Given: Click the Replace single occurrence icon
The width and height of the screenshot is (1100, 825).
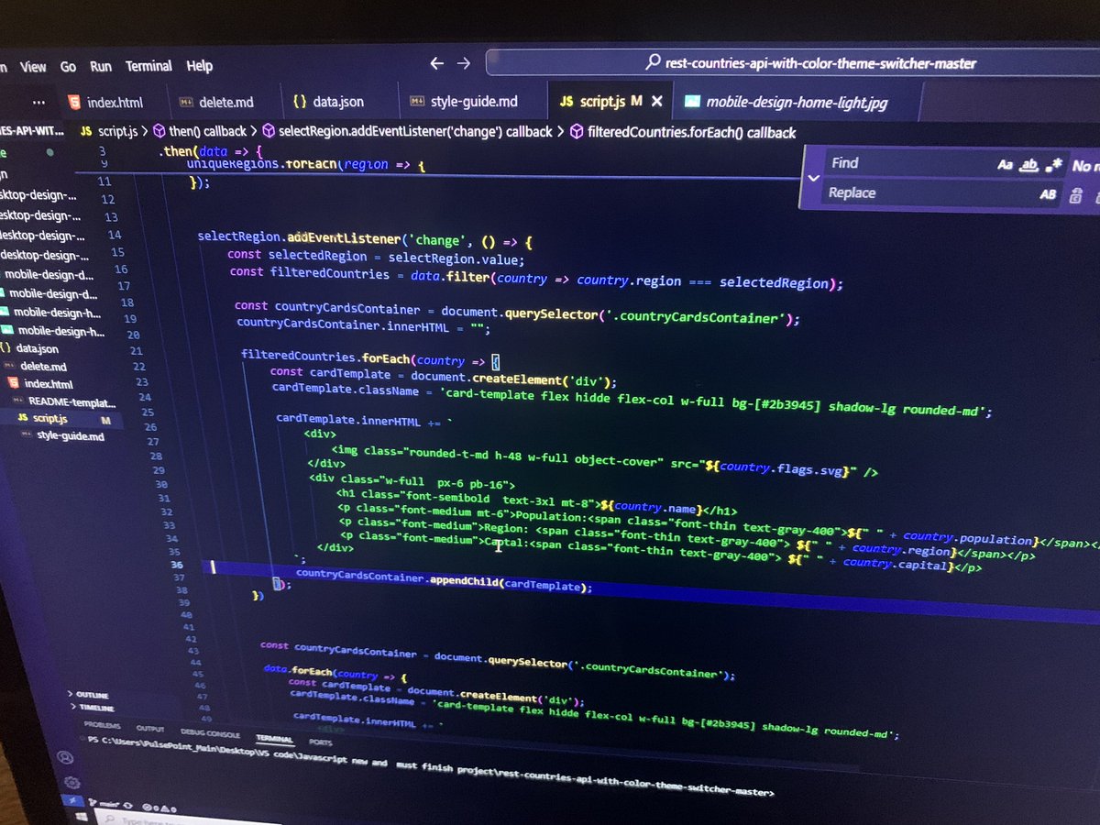Looking at the screenshot, I should click(x=1076, y=194).
